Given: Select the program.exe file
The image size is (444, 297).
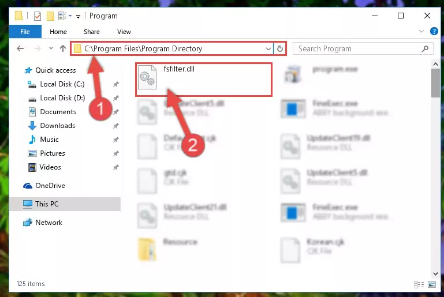Looking at the screenshot, I should click(321, 74).
